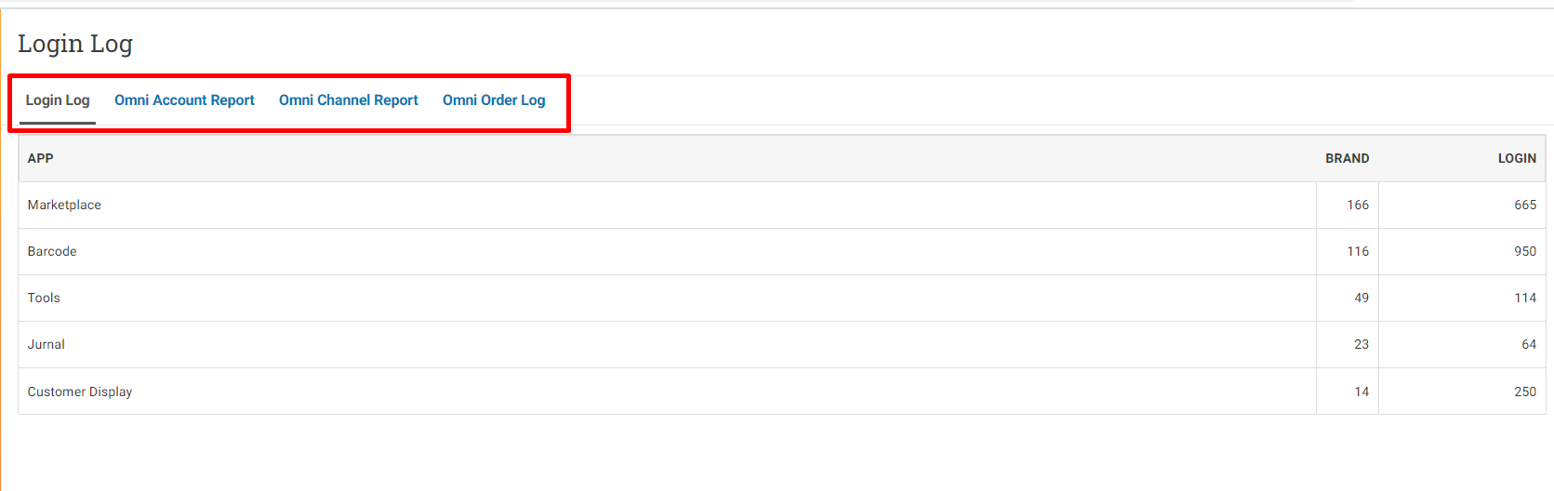Click the BRAND column header

click(x=1347, y=158)
